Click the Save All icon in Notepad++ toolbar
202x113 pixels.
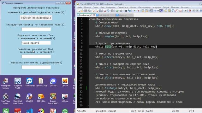[x=89, y=11]
